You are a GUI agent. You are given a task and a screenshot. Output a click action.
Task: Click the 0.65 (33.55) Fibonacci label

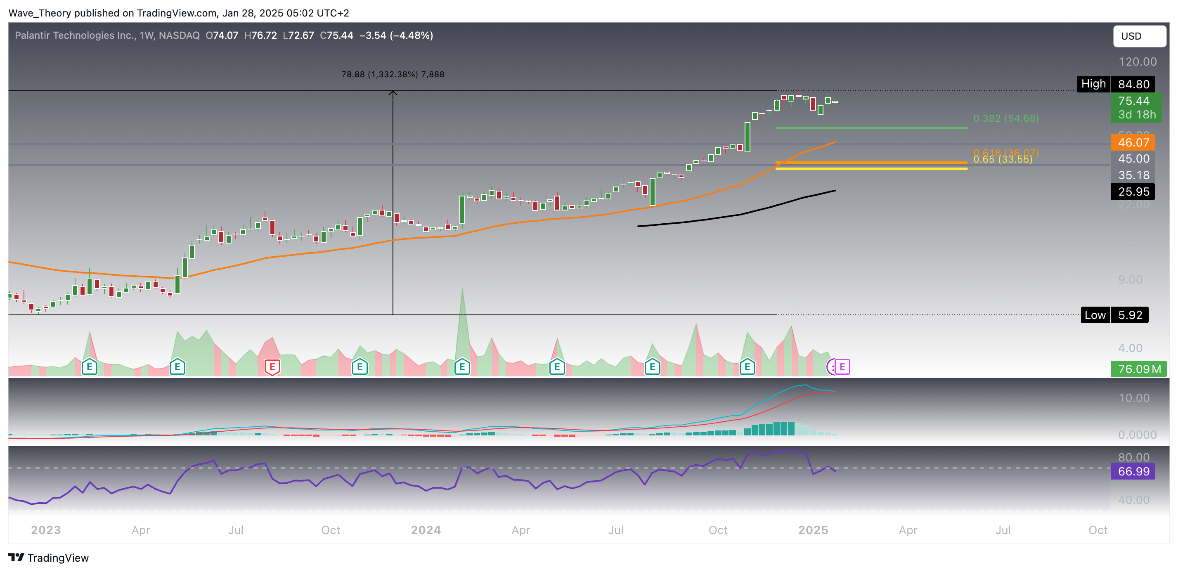(1003, 160)
